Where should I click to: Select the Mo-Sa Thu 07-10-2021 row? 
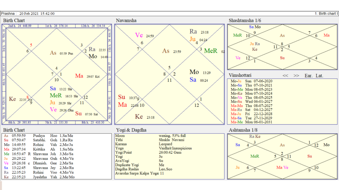251,85
